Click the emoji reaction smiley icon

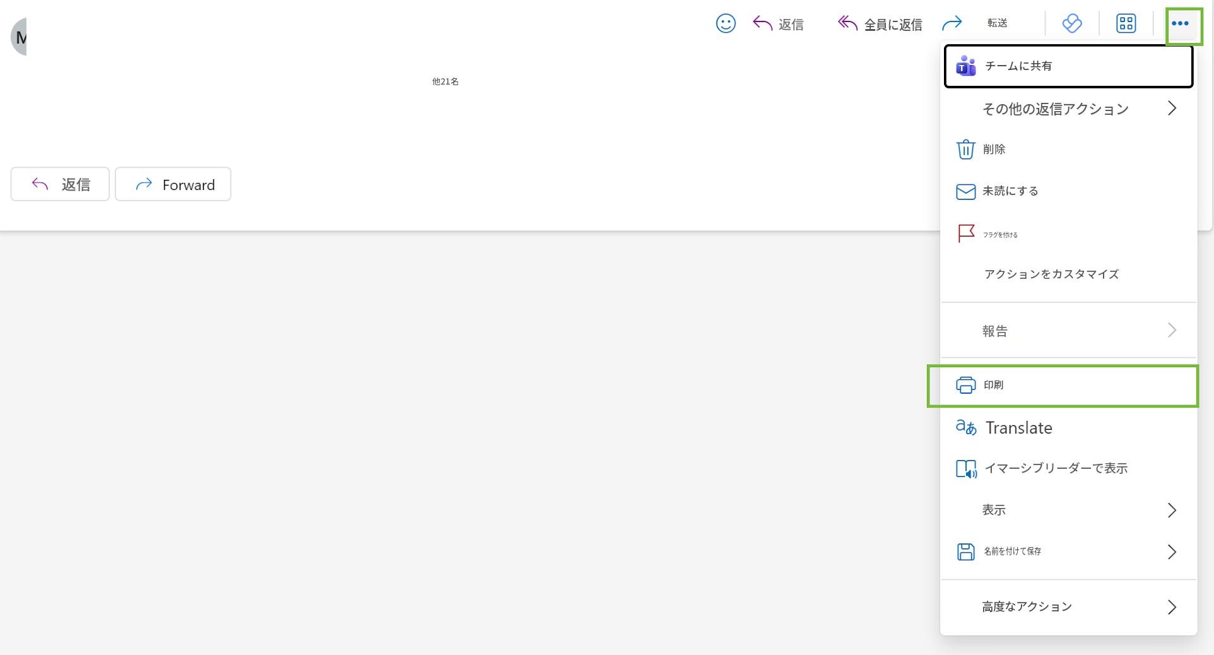tap(726, 23)
